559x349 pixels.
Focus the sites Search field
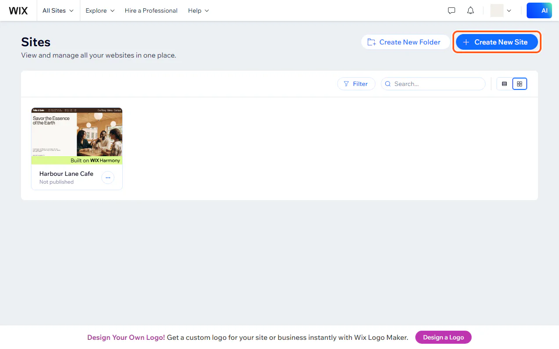pyautogui.click(x=433, y=84)
